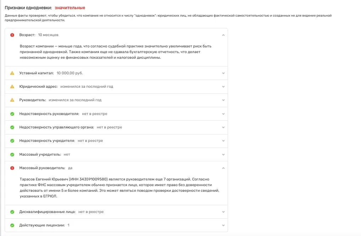Click the значительные status text in the heading
The height and width of the screenshot is (236, 361).
[70, 7]
